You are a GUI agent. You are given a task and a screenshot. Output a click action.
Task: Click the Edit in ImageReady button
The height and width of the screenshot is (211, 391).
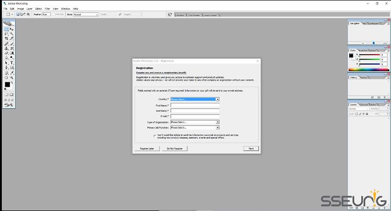(x=9, y=105)
